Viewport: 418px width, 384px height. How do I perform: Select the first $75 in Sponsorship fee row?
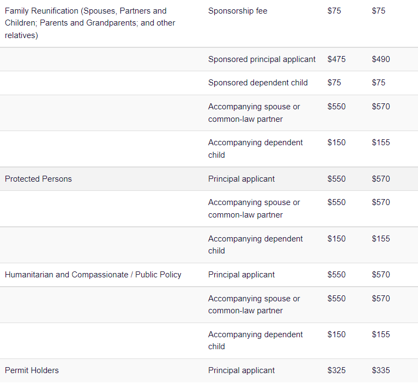(x=334, y=11)
